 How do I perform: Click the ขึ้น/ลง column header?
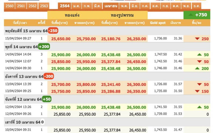pos(197,23)
